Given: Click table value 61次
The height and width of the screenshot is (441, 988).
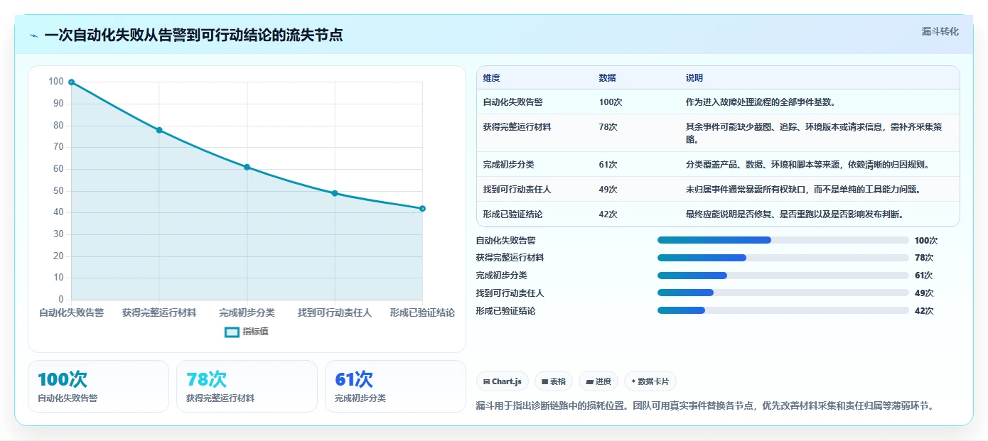Looking at the screenshot, I should [x=608, y=165].
